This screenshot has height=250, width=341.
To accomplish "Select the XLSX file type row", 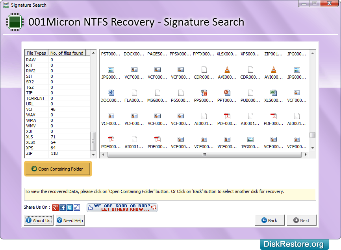I will 57,142.
